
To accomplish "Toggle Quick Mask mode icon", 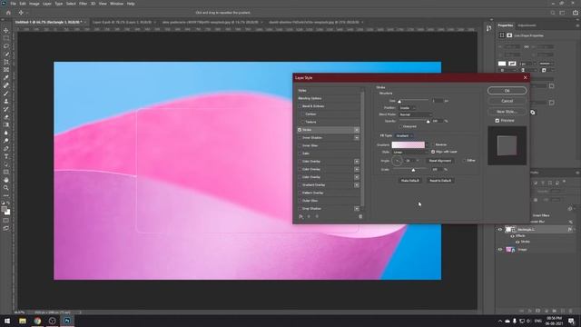I will pos(6,221).
